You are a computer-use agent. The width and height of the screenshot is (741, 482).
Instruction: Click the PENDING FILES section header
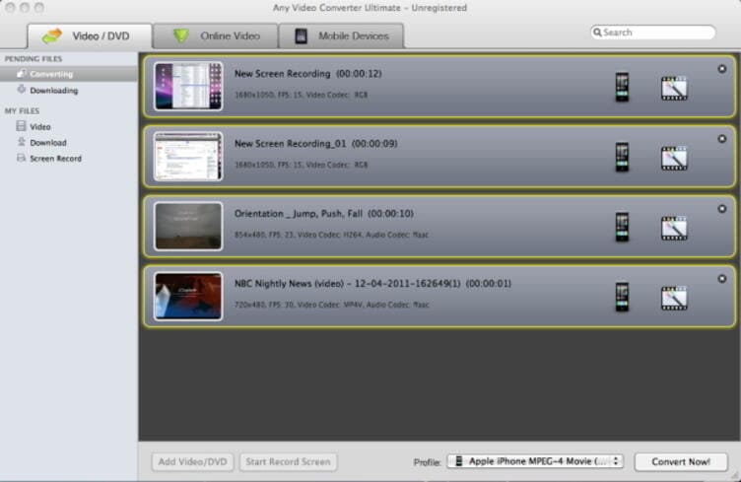tap(34, 58)
